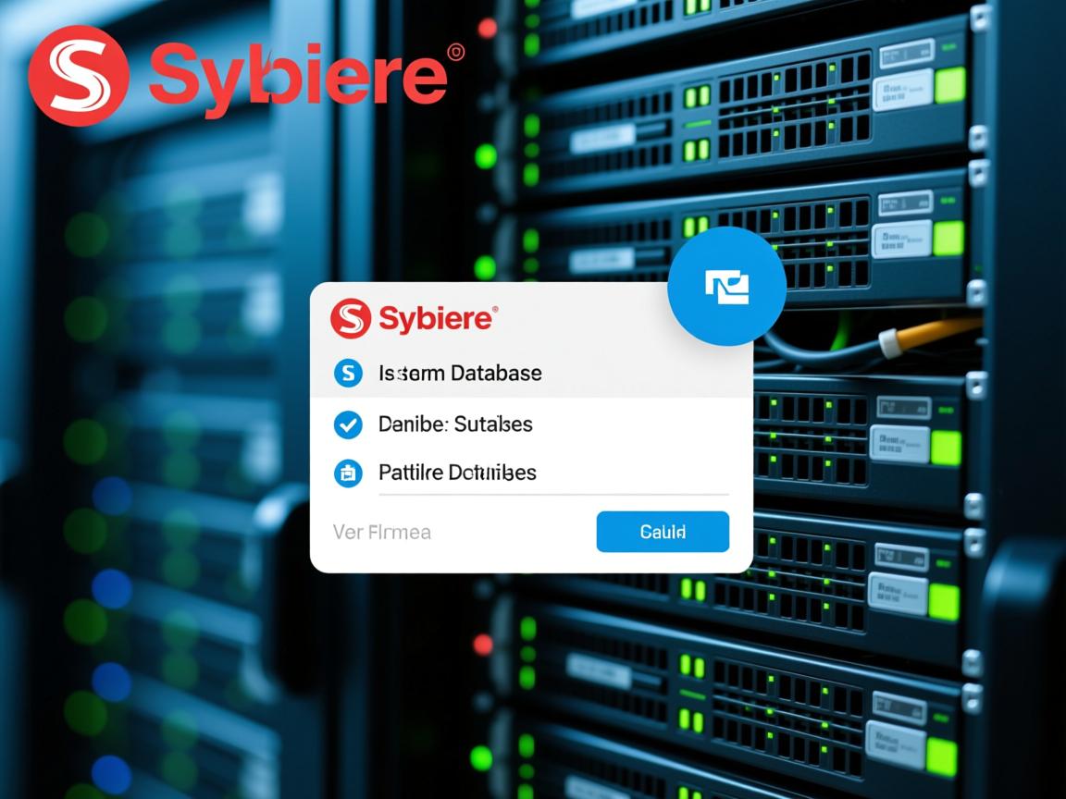Choose the Patilre Dcturibes option
This screenshot has height=799, width=1066.
[457, 473]
